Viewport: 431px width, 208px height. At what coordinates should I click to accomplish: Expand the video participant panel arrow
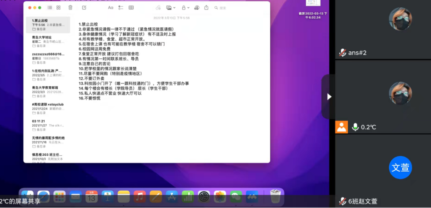[329, 96]
